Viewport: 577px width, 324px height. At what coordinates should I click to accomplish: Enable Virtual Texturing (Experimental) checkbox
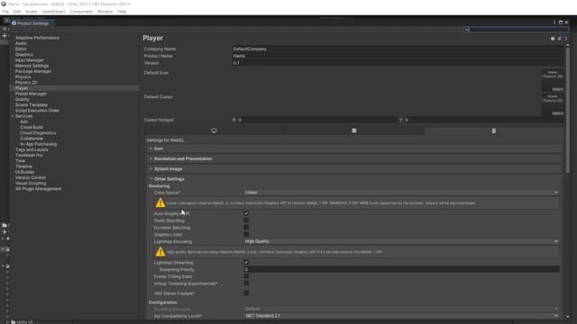[246, 283]
